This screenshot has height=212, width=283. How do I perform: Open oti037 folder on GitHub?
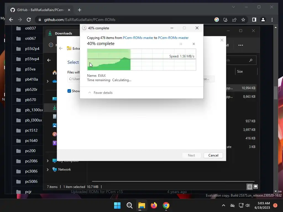click(30, 28)
